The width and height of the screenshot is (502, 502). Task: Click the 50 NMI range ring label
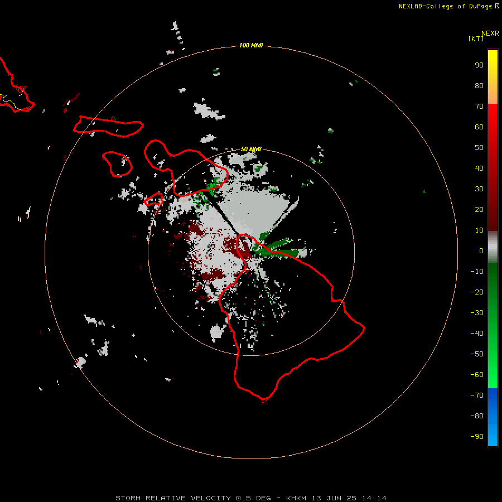click(251, 149)
